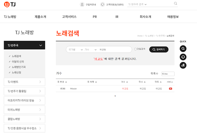Expand the TJ 반주기 활용팁 sidebar item

point(25,91)
